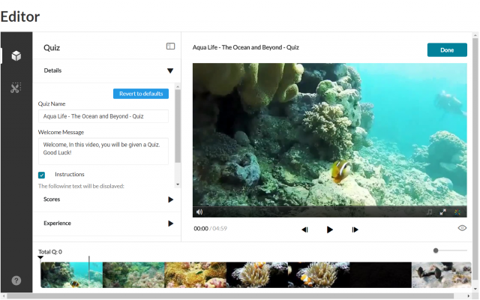Open the video trim scissors tool
Screen dimensions: 480x300
point(15,88)
